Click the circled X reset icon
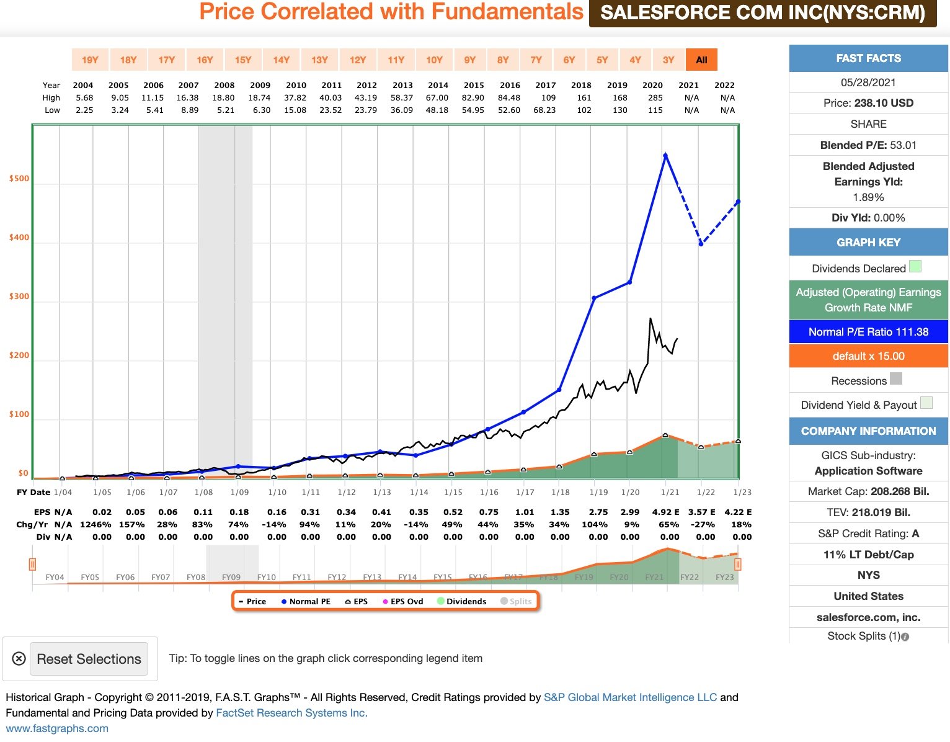 coord(19,659)
